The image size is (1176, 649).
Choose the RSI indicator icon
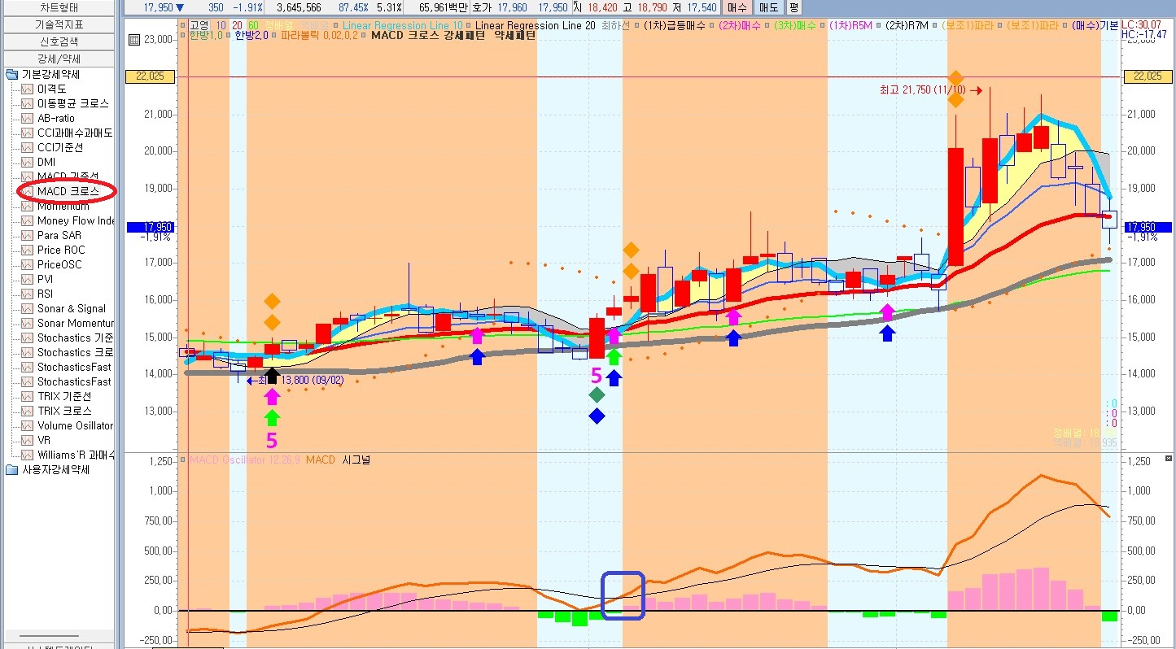click(27, 294)
